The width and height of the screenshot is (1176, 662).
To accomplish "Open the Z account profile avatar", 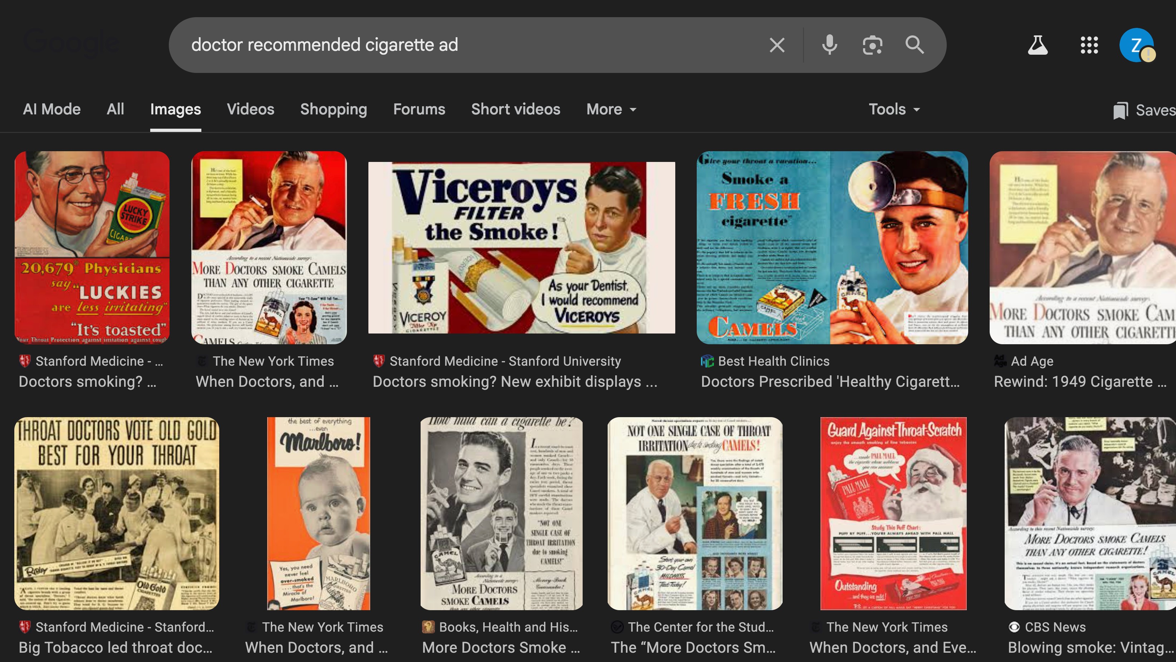I will coord(1136,45).
